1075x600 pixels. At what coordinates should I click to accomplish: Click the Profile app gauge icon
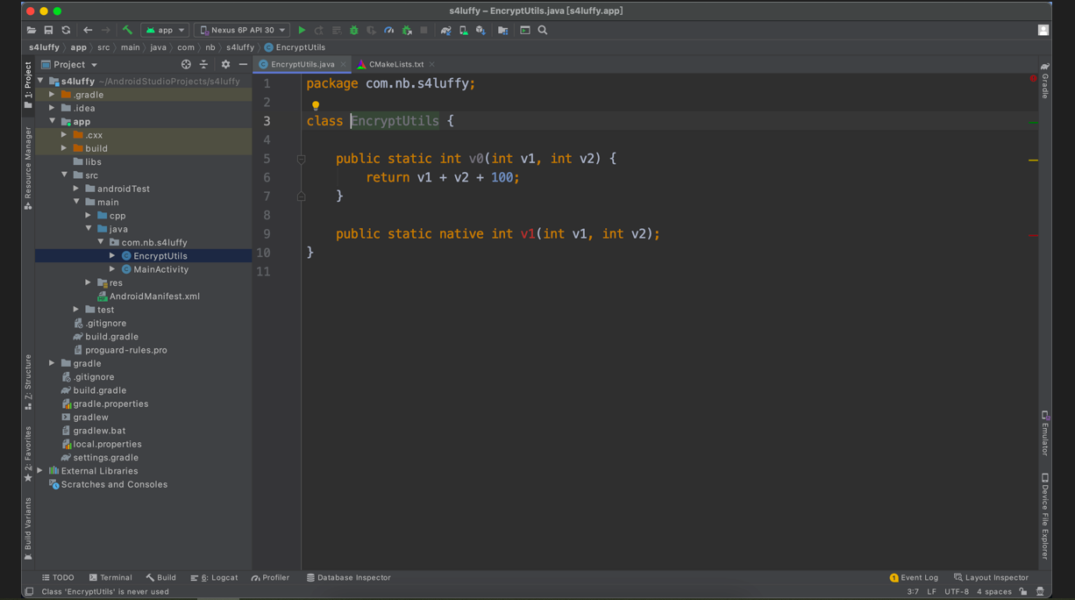(388, 30)
